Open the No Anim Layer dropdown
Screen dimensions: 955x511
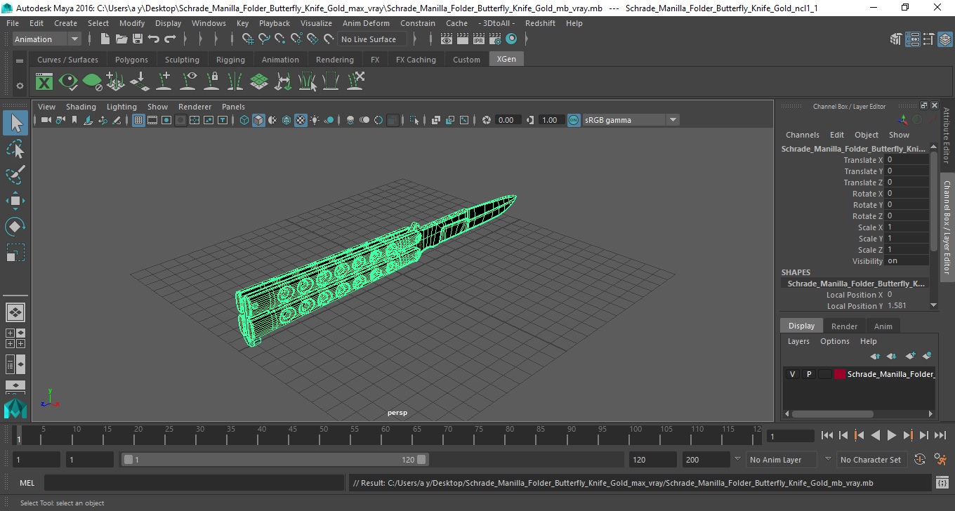click(780, 460)
